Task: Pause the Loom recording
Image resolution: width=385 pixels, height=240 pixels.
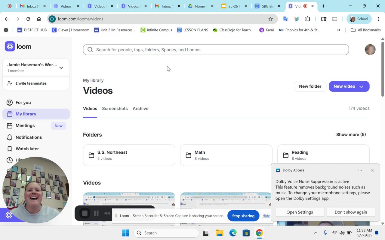Action: [x=96, y=213]
